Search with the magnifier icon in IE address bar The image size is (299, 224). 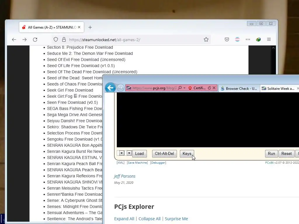tap(180, 88)
